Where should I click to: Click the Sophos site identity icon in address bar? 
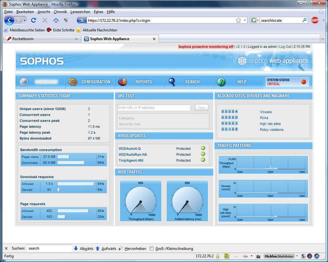(82, 20)
